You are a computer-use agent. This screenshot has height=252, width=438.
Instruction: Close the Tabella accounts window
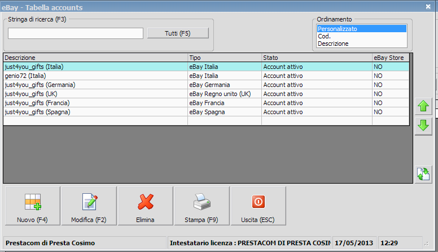point(428,6)
